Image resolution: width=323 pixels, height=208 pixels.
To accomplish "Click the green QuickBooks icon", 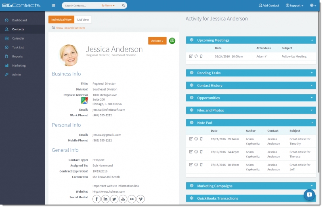I will click(172, 41).
